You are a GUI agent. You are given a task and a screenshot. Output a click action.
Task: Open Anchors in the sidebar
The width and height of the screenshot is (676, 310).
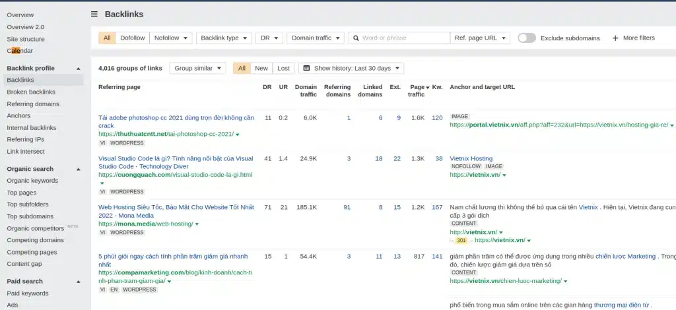point(18,115)
